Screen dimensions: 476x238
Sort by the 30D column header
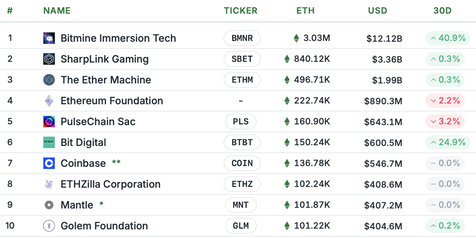[442, 10]
